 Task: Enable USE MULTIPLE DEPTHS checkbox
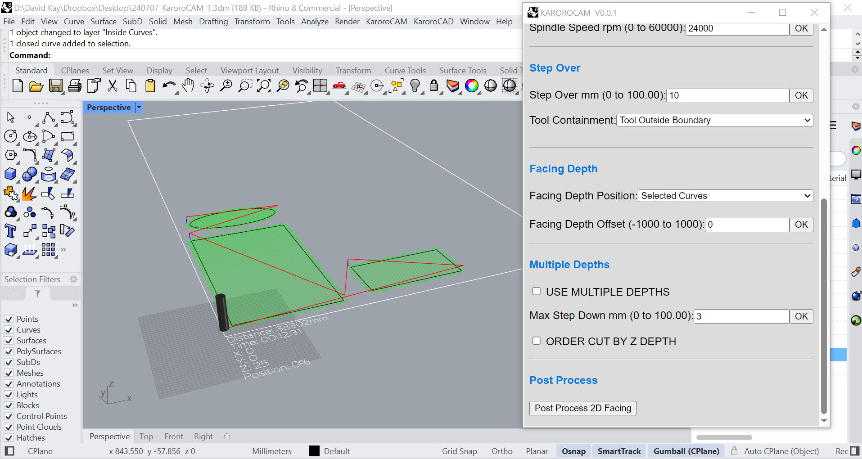click(537, 292)
